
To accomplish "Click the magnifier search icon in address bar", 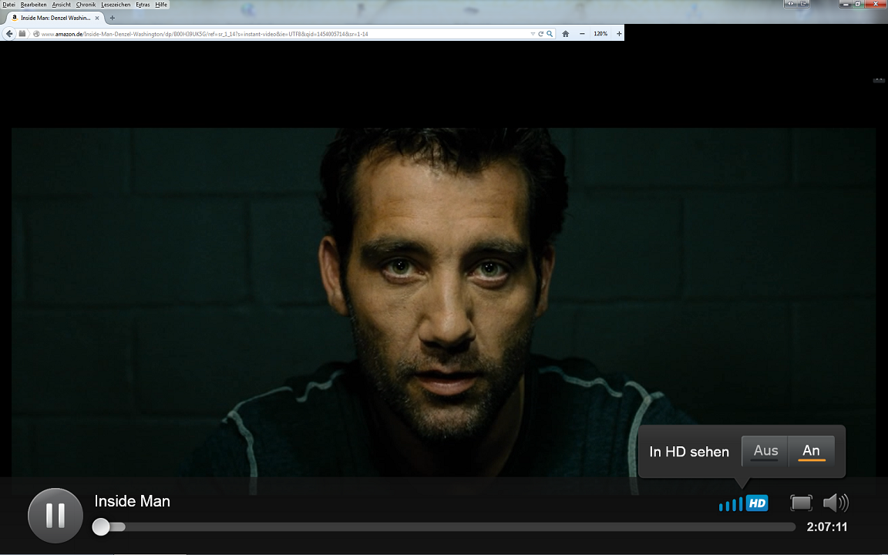I will (x=550, y=34).
